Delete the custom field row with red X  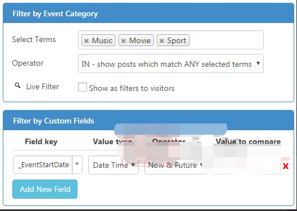coord(285,166)
